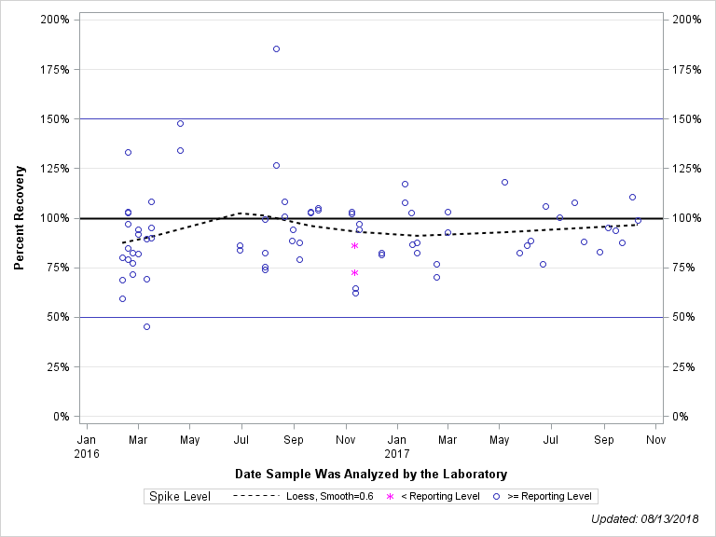The width and height of the screenshot is (716, 537).
Task: Click the magenta asterisk near 72% recovery
Action: pyautogui.click(x=355, y=272)
